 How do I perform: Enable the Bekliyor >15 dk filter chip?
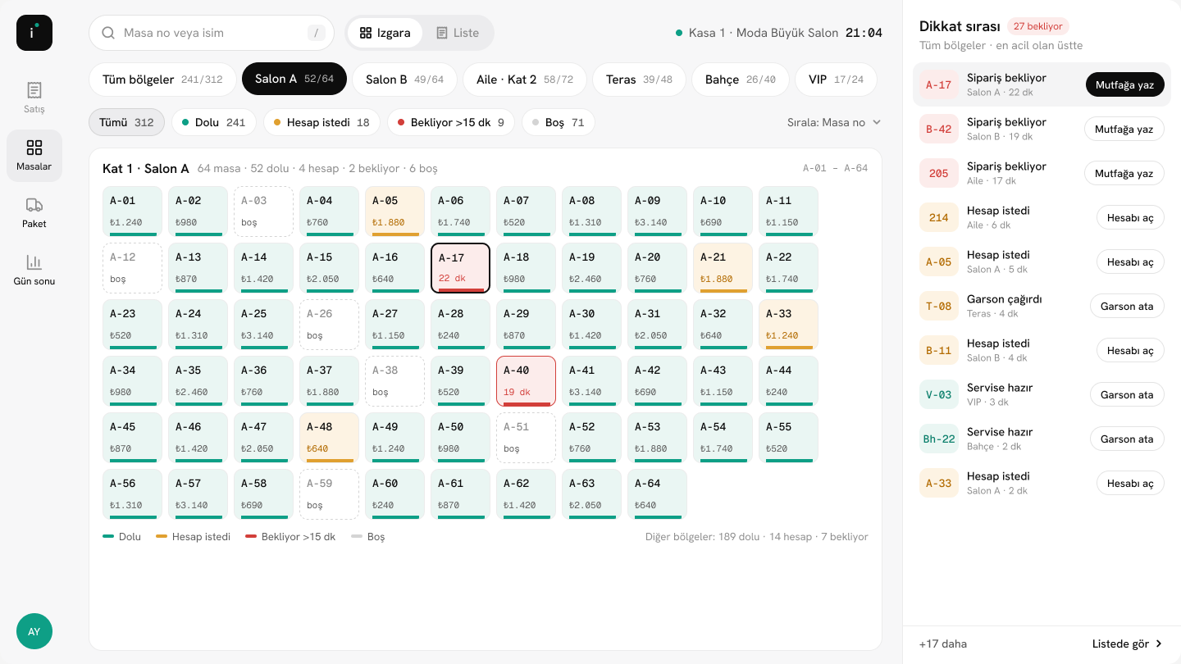pos(451,122)
